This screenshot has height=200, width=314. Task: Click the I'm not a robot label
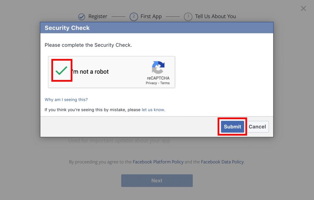click(90, 71)
